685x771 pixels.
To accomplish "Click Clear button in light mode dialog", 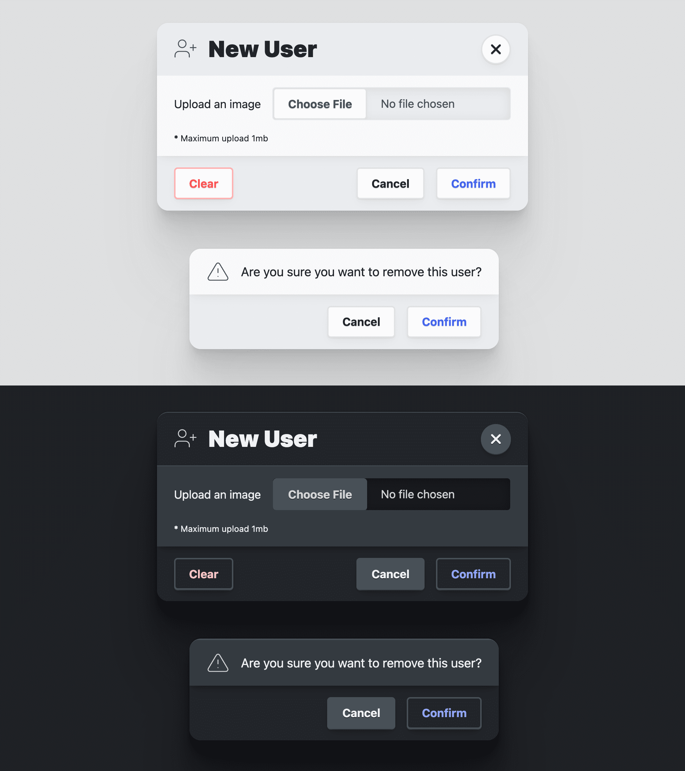I will [203, 183].
